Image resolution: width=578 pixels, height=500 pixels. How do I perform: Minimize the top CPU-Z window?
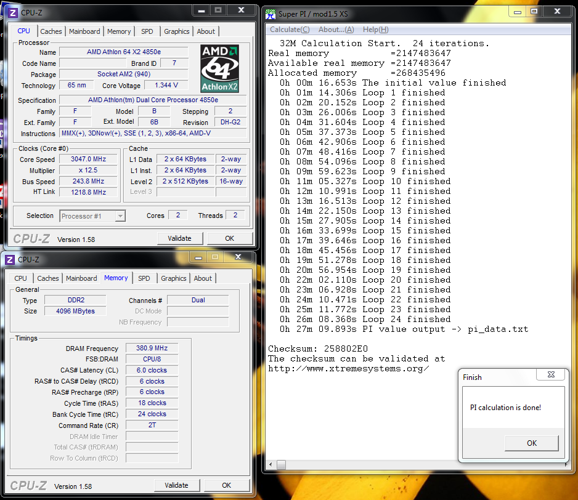pyautogui.click(x=201, y=10)
